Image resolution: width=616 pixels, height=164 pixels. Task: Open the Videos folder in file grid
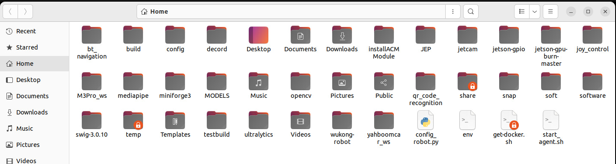point(301,120)
